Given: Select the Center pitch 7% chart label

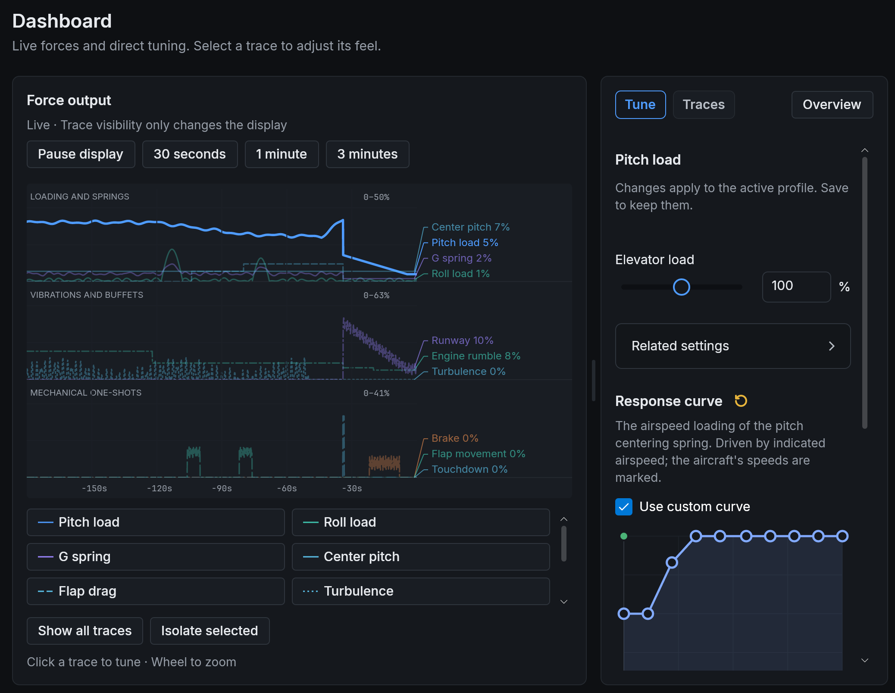Looking at the screenshot, I should (x=470, y=227).
